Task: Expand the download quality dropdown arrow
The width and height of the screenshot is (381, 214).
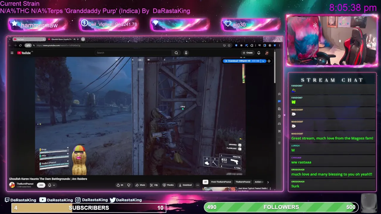Action: pos(263,61)
